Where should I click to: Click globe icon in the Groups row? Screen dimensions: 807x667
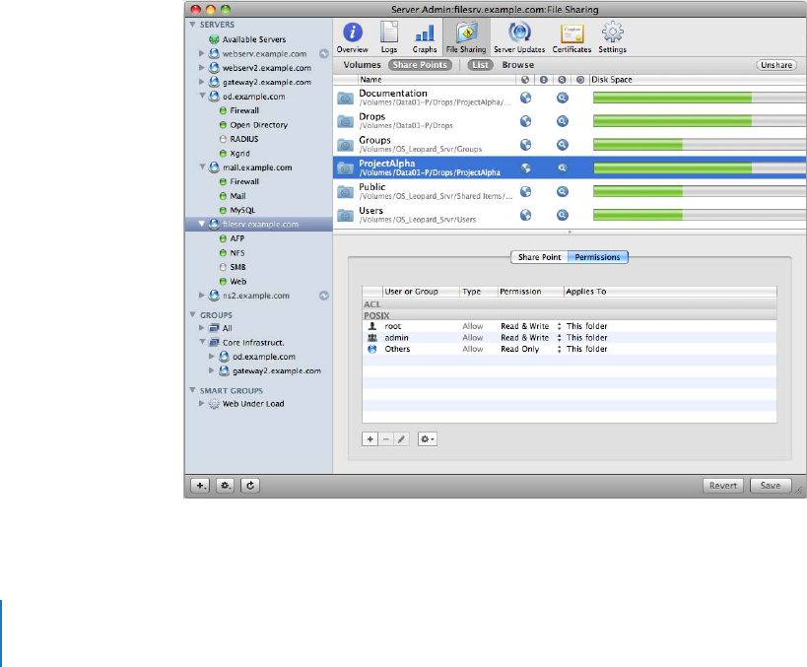[525, 145]
